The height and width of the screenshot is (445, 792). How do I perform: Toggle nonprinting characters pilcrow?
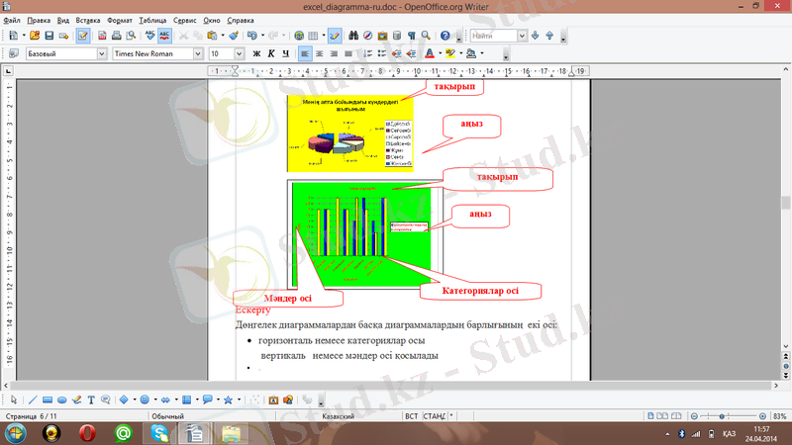(x=411, y=36)
